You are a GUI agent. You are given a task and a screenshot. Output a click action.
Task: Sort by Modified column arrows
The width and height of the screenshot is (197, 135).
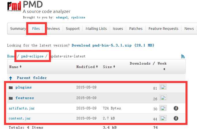pyautogui.click(x=97, y=67)
